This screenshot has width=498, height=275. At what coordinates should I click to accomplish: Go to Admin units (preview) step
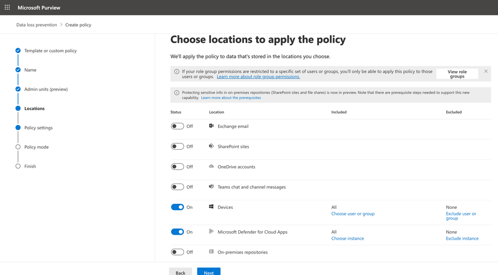[x=46, y=90]
